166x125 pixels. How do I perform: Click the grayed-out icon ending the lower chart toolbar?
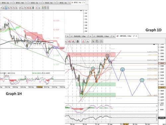click(101, 41)
